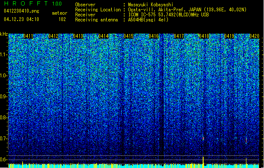The image size is (264, 168).
Task: Click the red meteor echo below 0418
Action: [x=203, y=138]
